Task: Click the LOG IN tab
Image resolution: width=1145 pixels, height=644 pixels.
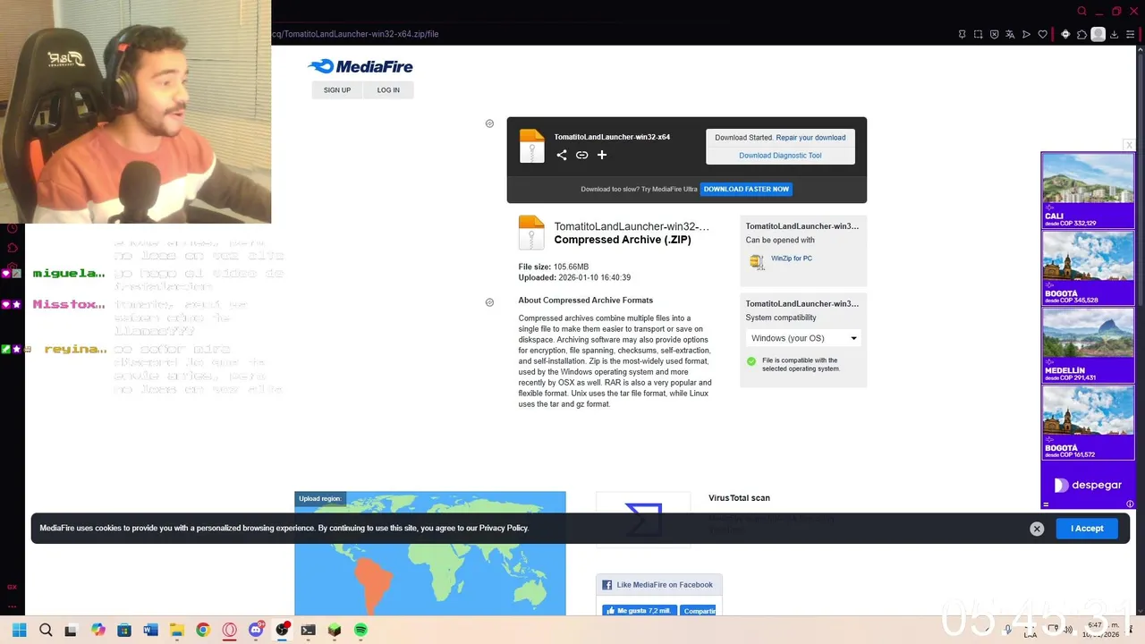Action: tap(388, 89)
